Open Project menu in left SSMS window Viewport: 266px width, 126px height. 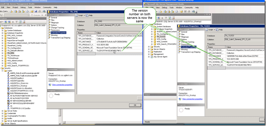tap(15, 8)
